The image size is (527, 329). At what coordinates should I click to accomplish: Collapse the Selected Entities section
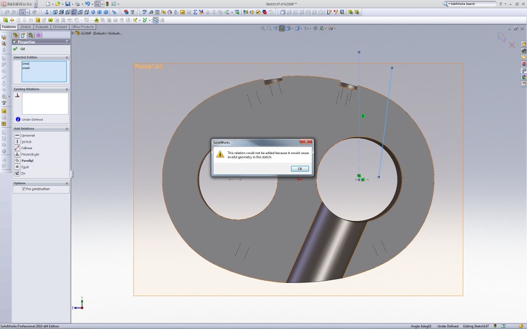click(x=67, y=58)
